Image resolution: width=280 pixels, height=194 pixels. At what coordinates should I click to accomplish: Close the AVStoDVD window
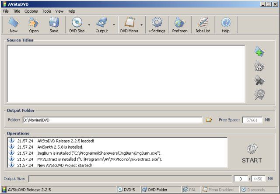(x=275, y=4)
